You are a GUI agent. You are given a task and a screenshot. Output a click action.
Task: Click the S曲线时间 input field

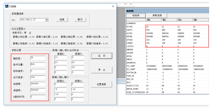pos(38,97)
